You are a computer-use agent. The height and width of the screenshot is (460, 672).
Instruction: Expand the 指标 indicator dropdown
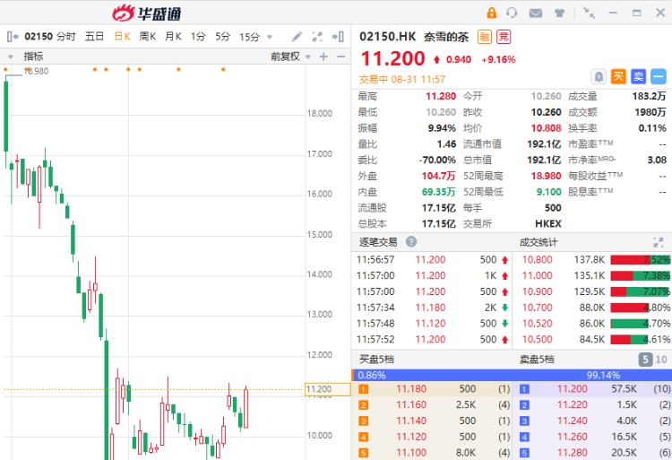pyautogui.click(x=11, y=56)
